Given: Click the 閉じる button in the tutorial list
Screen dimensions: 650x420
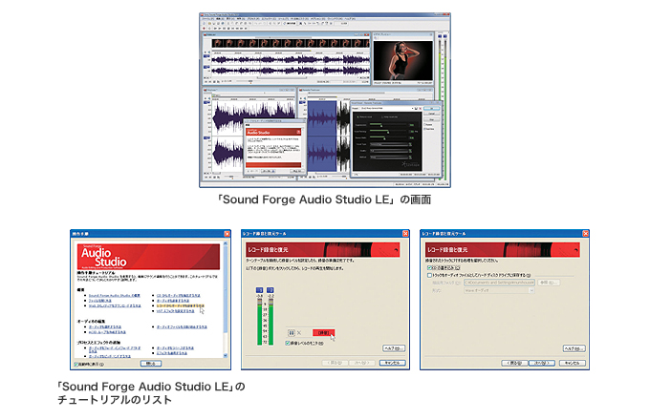Looking at the screenshot, I should coord(150,364).
